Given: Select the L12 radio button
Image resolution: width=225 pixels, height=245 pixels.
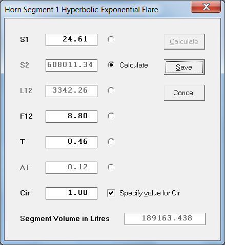Looking at the screenshot, I should pyautogui.click(x=111, y=91).
